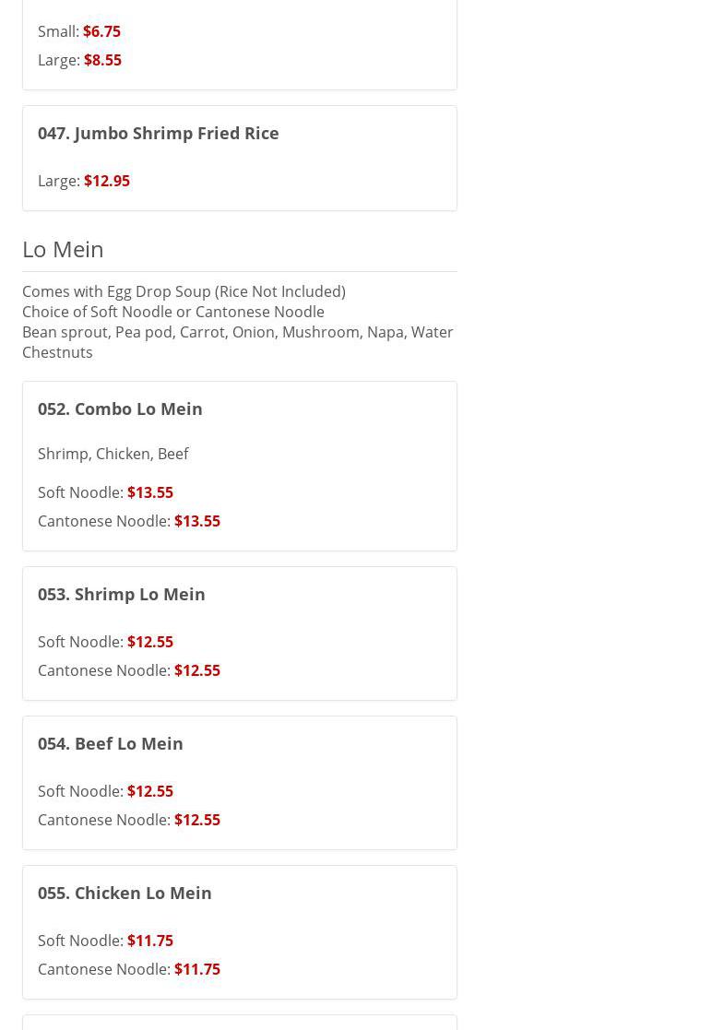Choose the Large $8.55 size option
The width and height of the screenshot is (724, 1030).
click(79, 60)
